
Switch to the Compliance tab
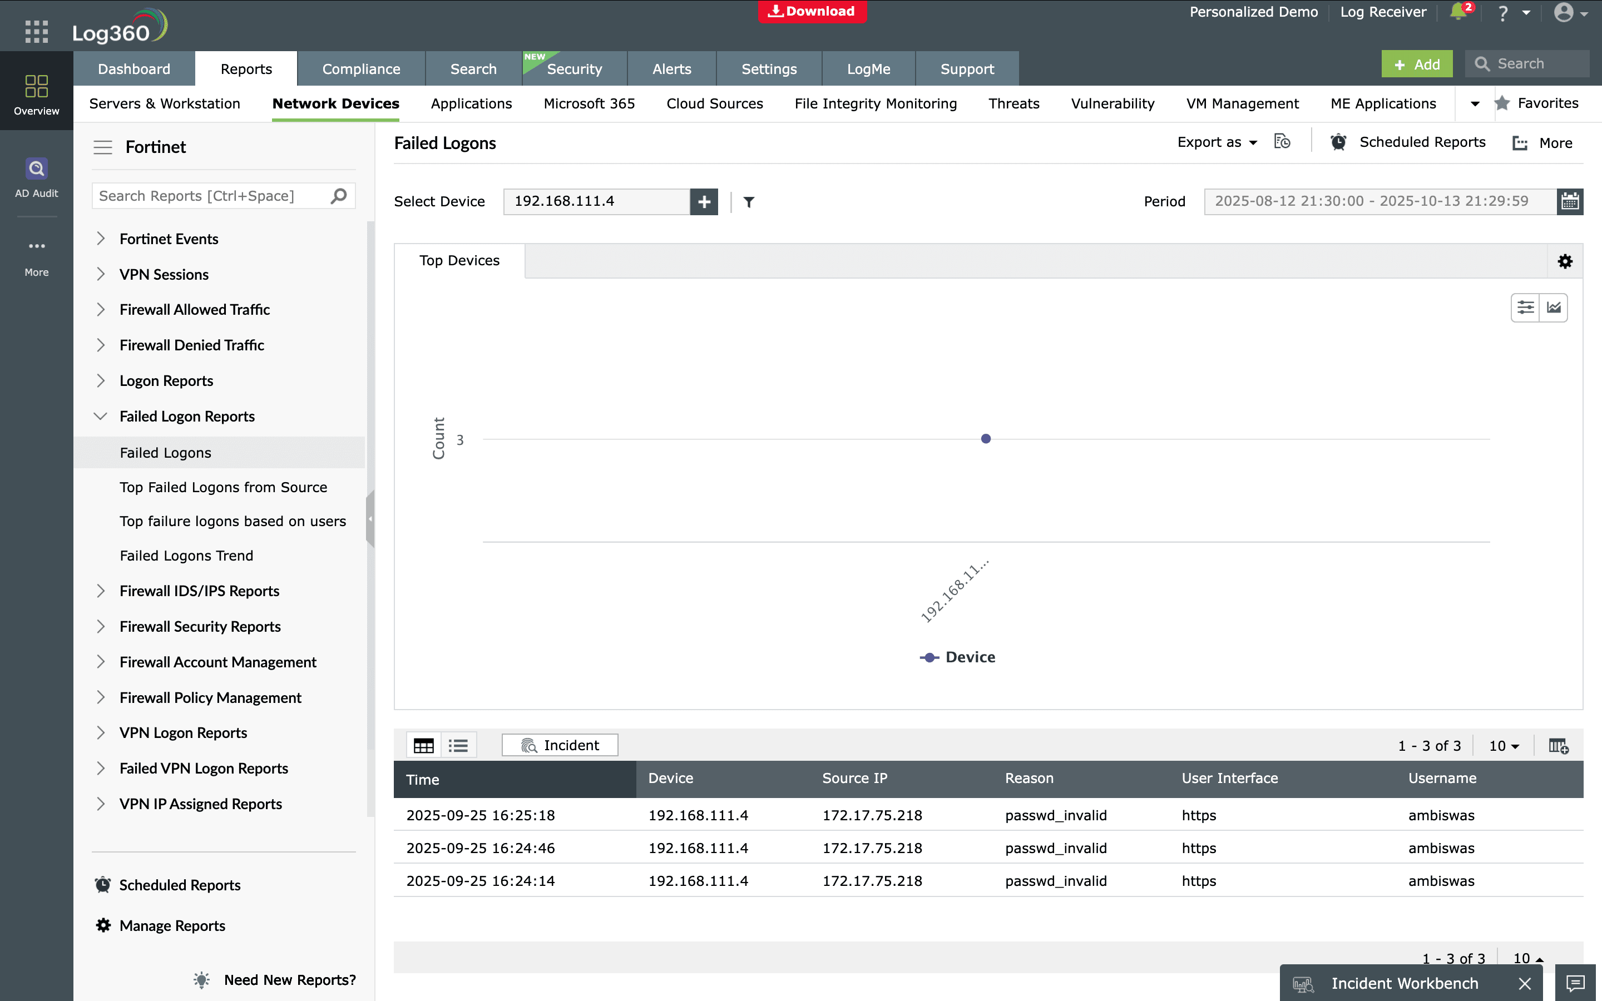[361, 69]
